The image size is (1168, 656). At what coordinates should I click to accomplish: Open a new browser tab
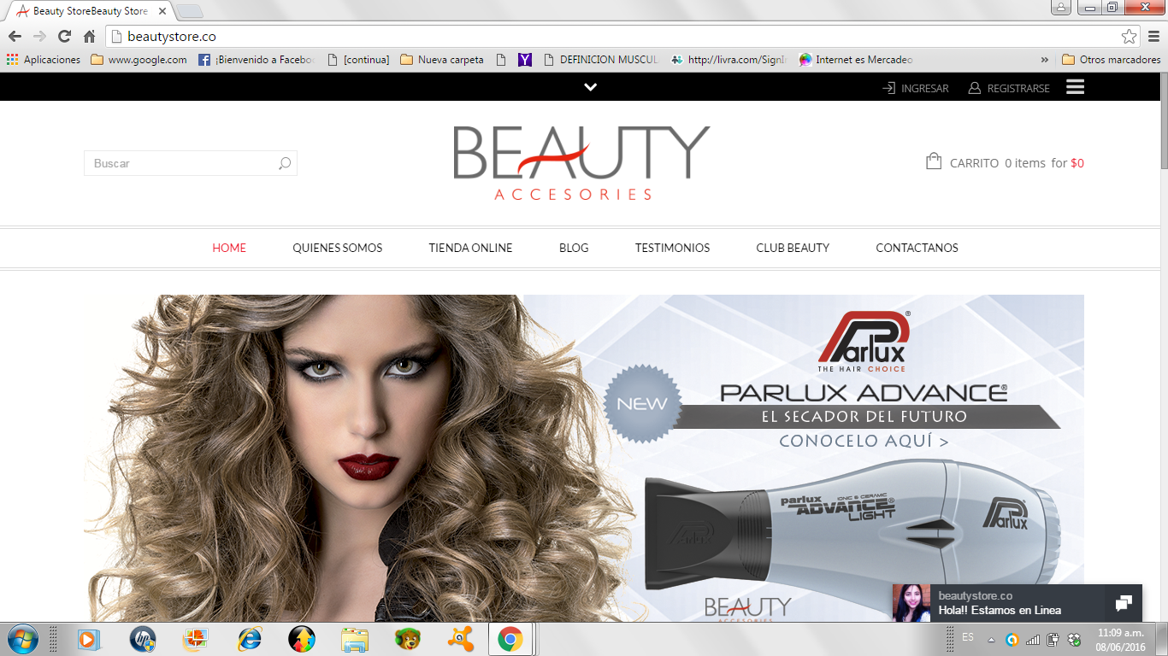(x=189, y=11)
